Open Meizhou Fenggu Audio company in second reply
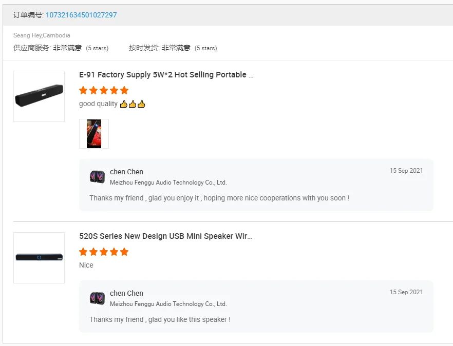Screen dimensions: 453x346 [168, 304]
